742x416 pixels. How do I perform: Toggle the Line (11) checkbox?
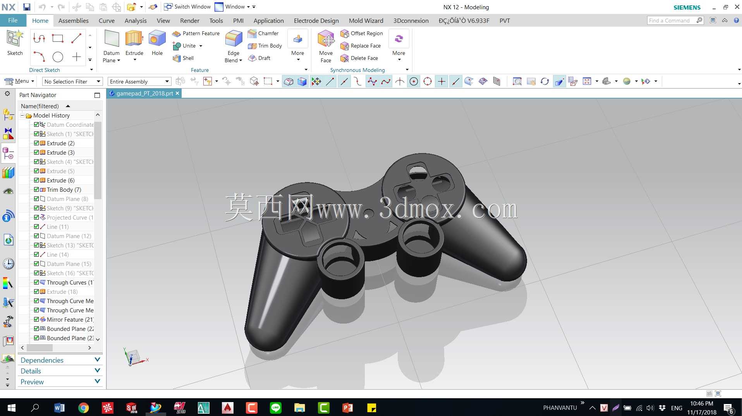click(x=36, y=227)
